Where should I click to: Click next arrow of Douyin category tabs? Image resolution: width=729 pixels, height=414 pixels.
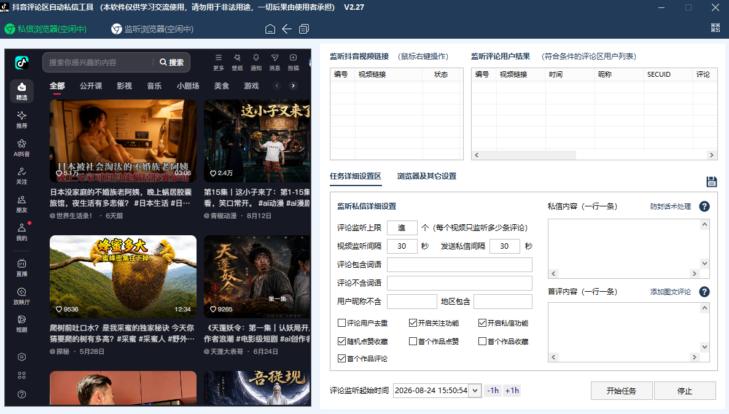[293, 85]
